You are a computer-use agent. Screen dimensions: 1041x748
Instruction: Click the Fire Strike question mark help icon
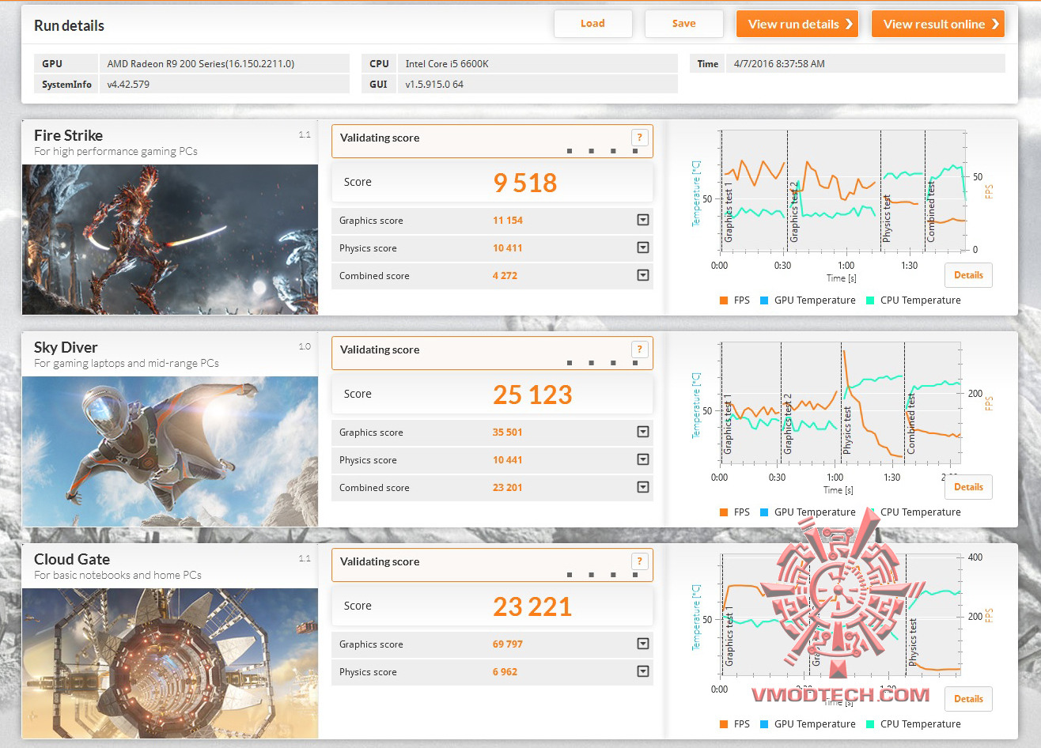tap(640, 138)
